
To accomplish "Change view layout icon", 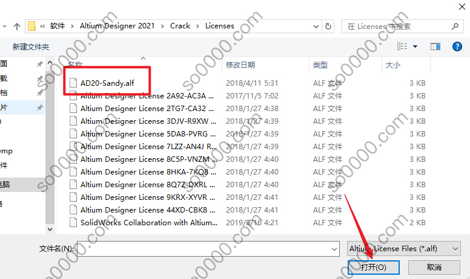I will pos(402,46).
